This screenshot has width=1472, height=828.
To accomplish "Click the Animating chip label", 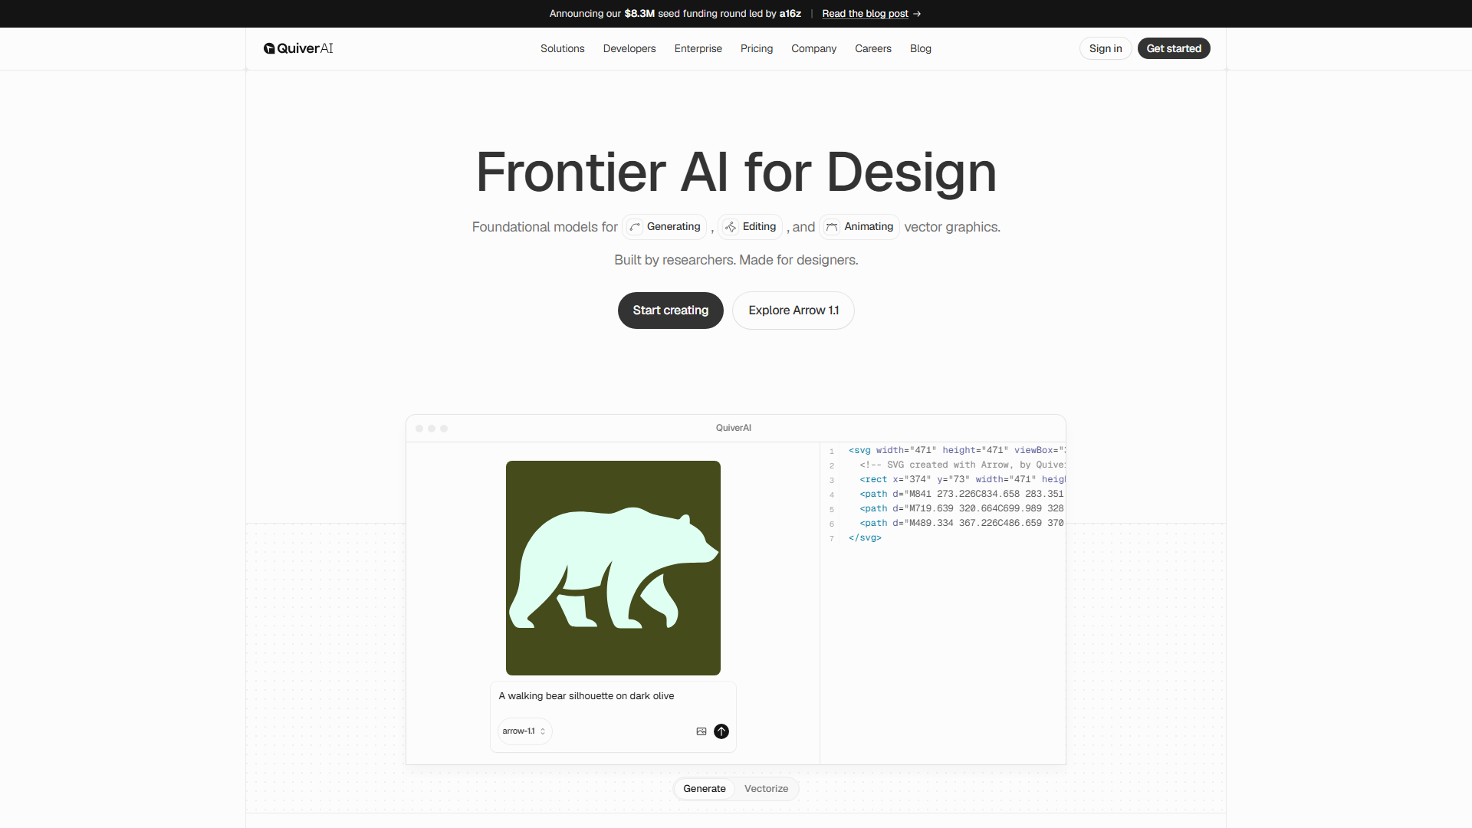I will [869, 227].
